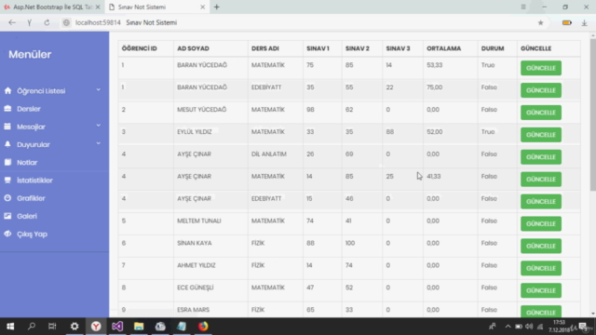Open Windows Start menu
The width and height of the screenshot is (596, 335).
10,327
